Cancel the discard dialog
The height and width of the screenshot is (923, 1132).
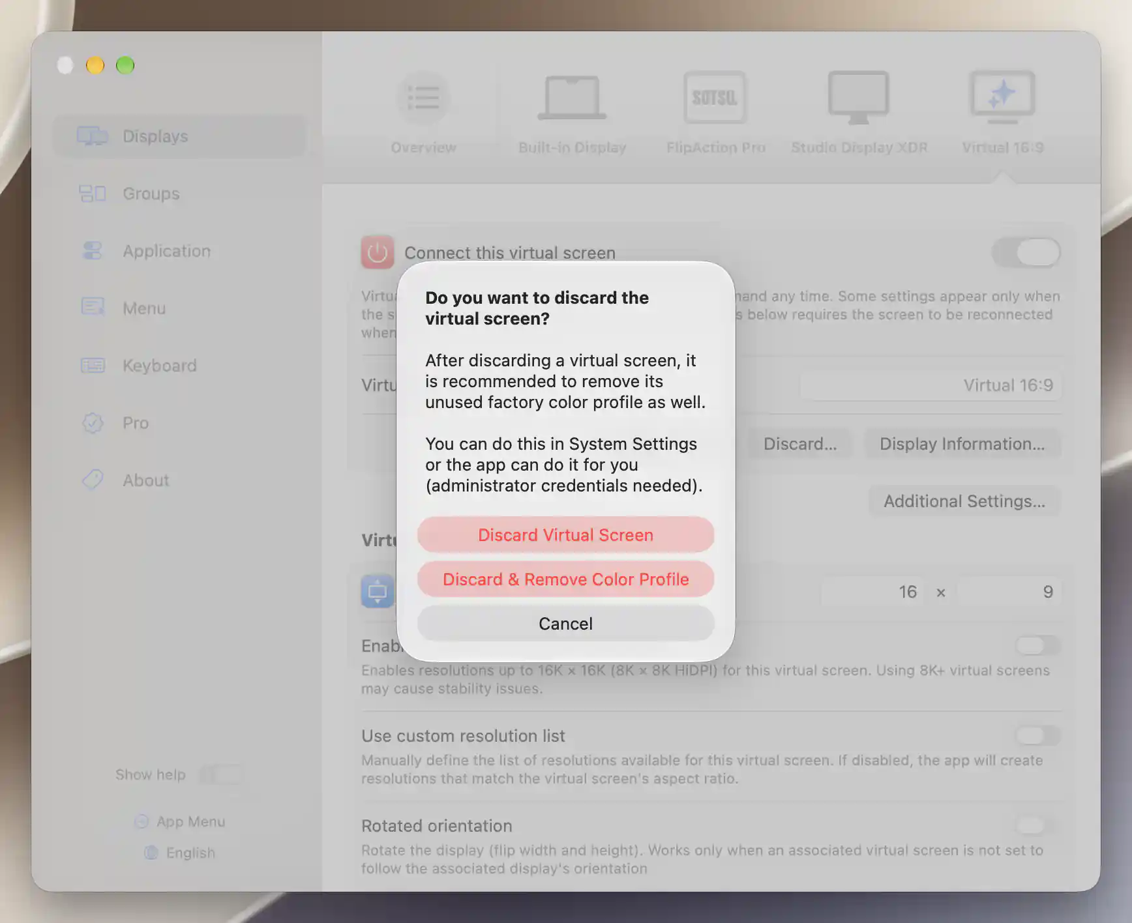(x=565, y=624)
